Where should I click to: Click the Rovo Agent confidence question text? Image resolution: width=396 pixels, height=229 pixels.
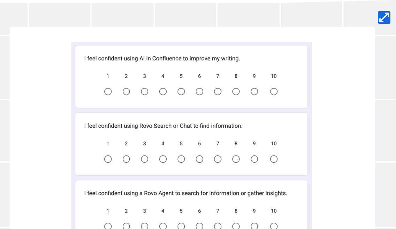pos(185,193)
